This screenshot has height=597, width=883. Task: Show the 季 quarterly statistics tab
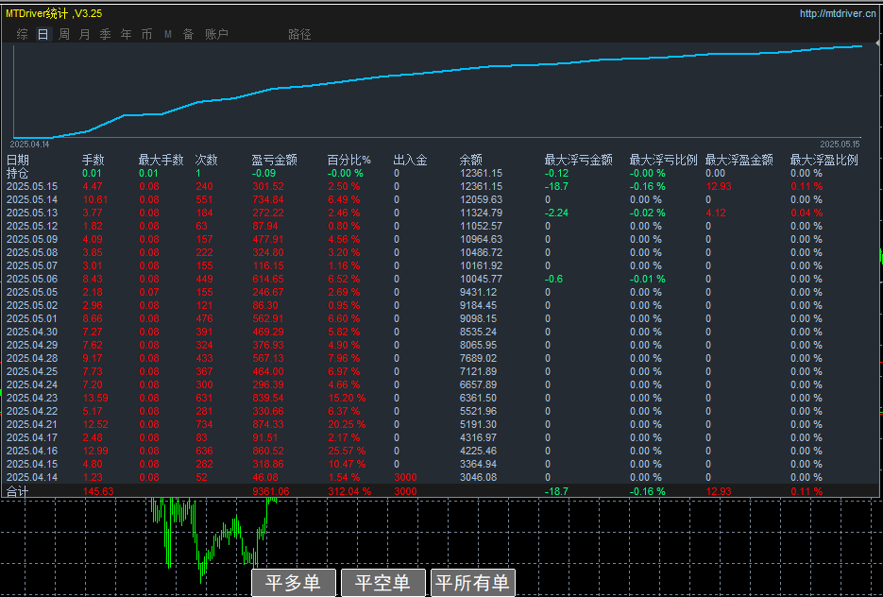(x=105, y=34)
